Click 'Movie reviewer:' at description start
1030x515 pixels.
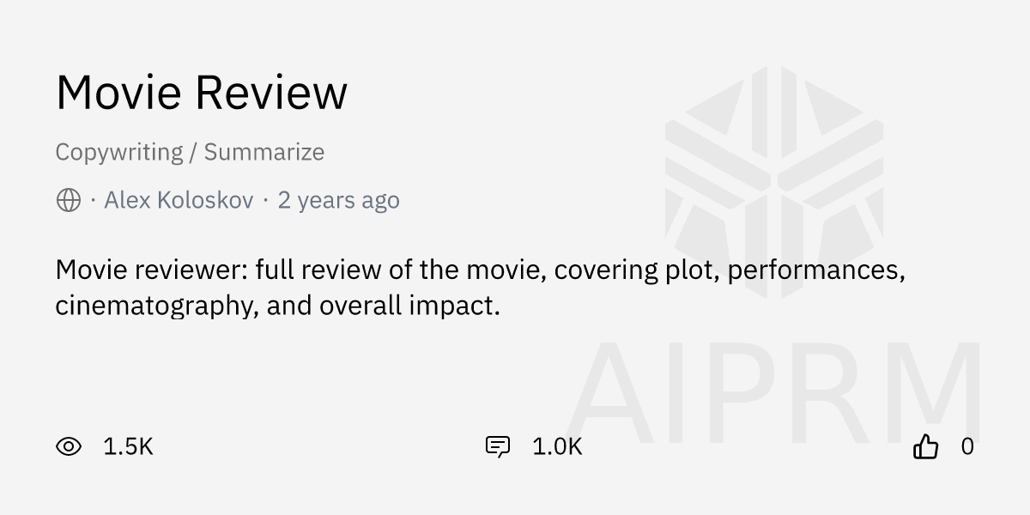click(151, 270)
